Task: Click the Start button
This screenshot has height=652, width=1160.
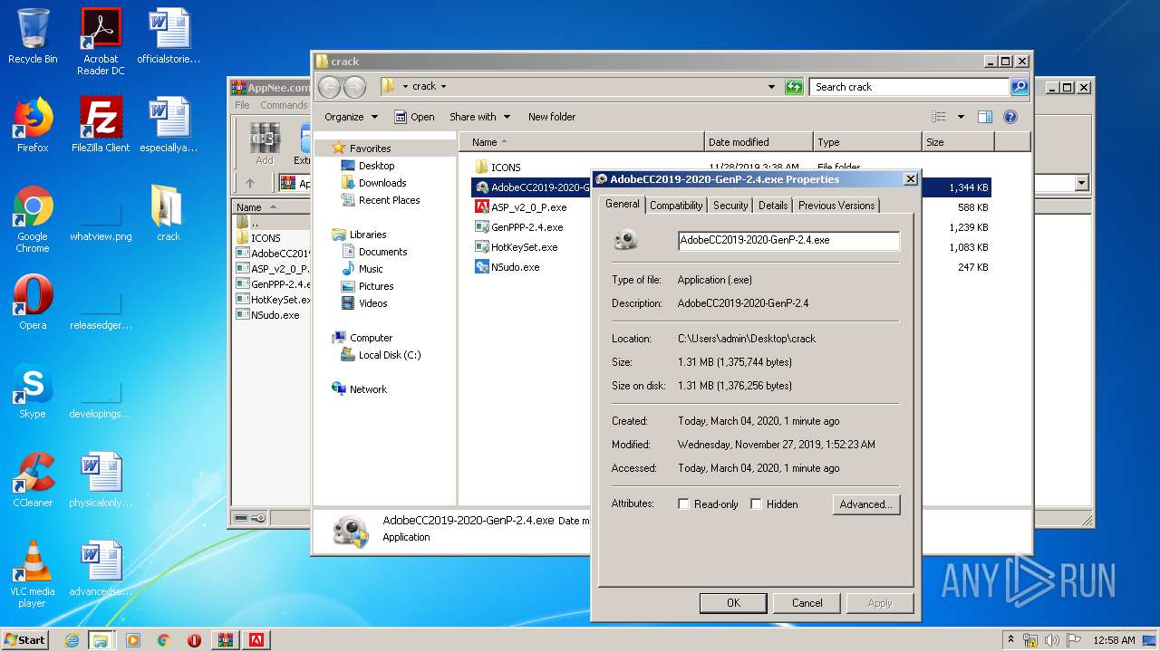Action: pyautogui.click(x=25, y=640)
